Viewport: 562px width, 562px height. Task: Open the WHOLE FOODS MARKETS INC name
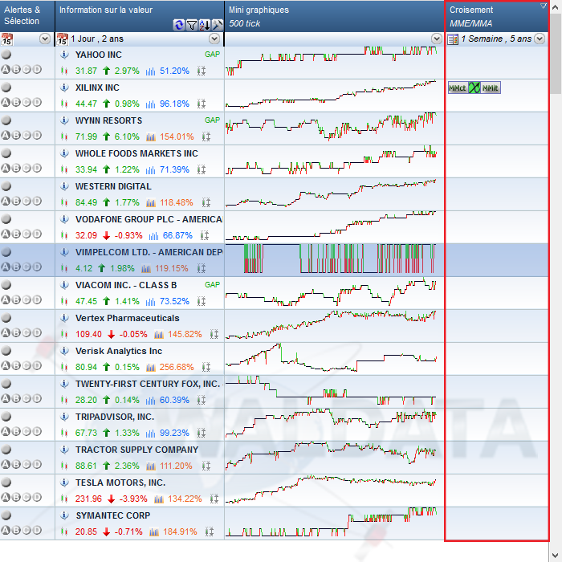pyautogui.click(x=136, y=153)
